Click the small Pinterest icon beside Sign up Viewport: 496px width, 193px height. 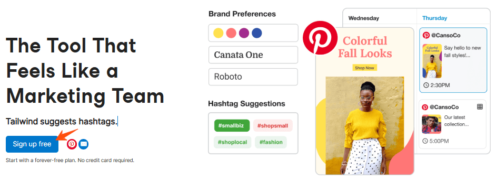point(72,144)
